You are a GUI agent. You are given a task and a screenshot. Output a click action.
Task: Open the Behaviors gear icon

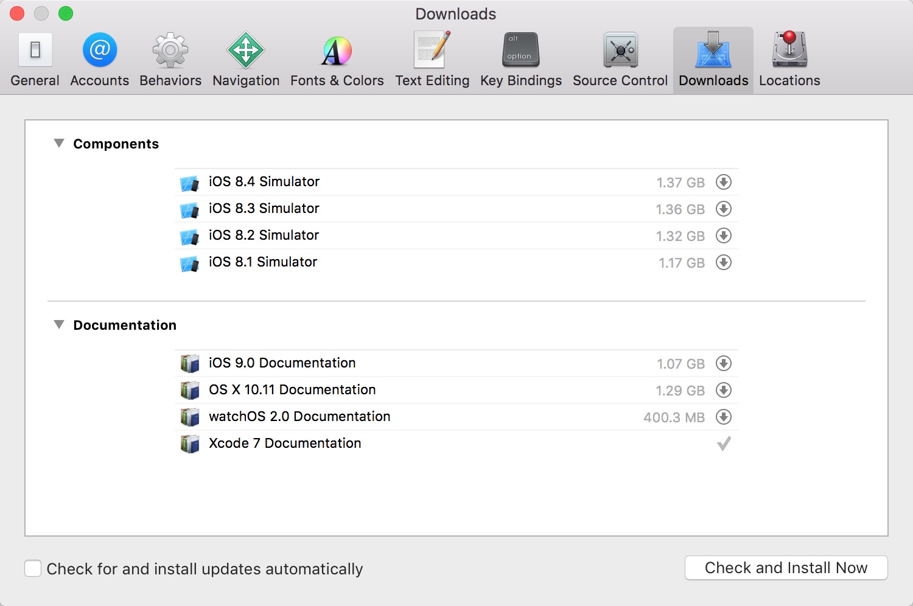pyautogui.click(x=170, y=50)
